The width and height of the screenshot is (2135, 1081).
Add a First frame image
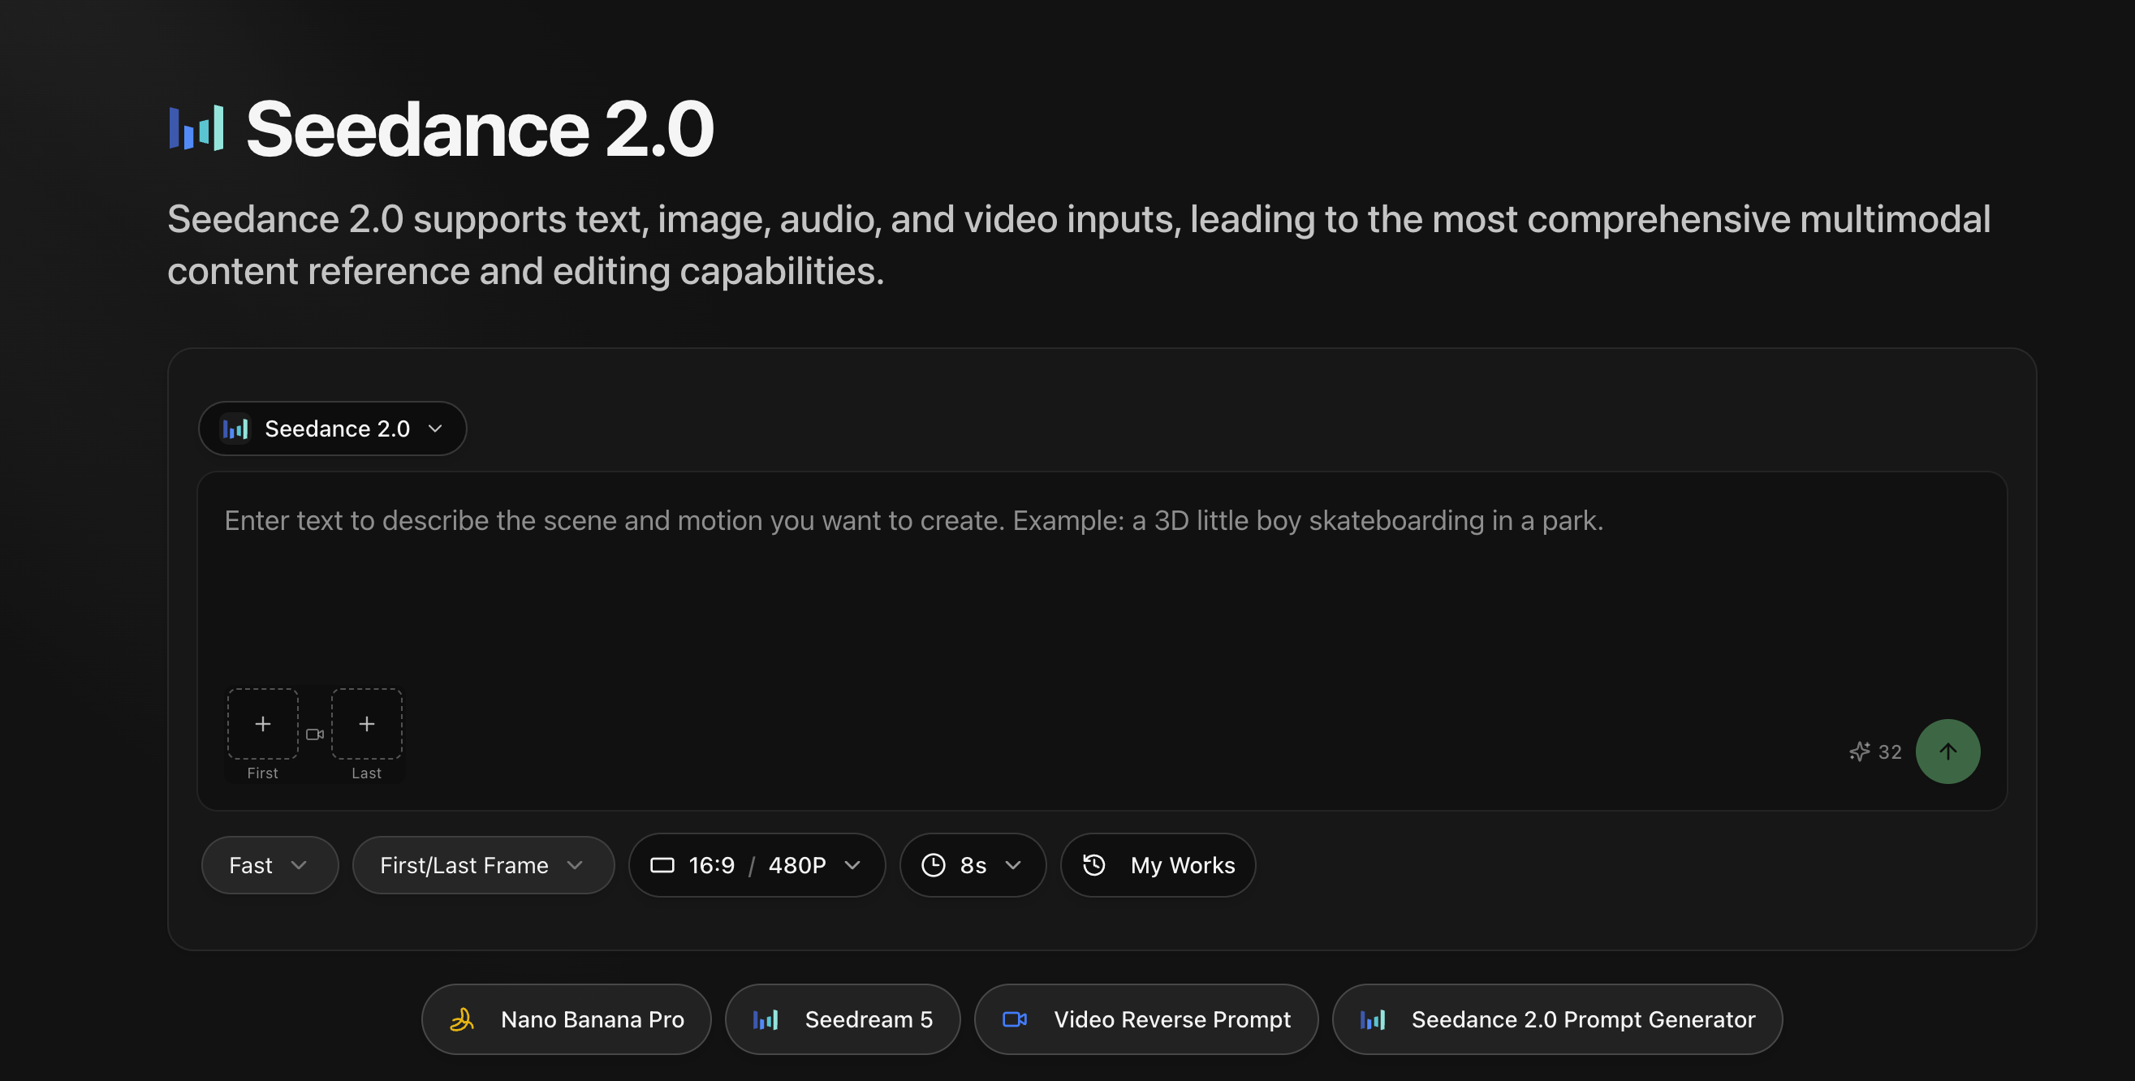(263, 723)
